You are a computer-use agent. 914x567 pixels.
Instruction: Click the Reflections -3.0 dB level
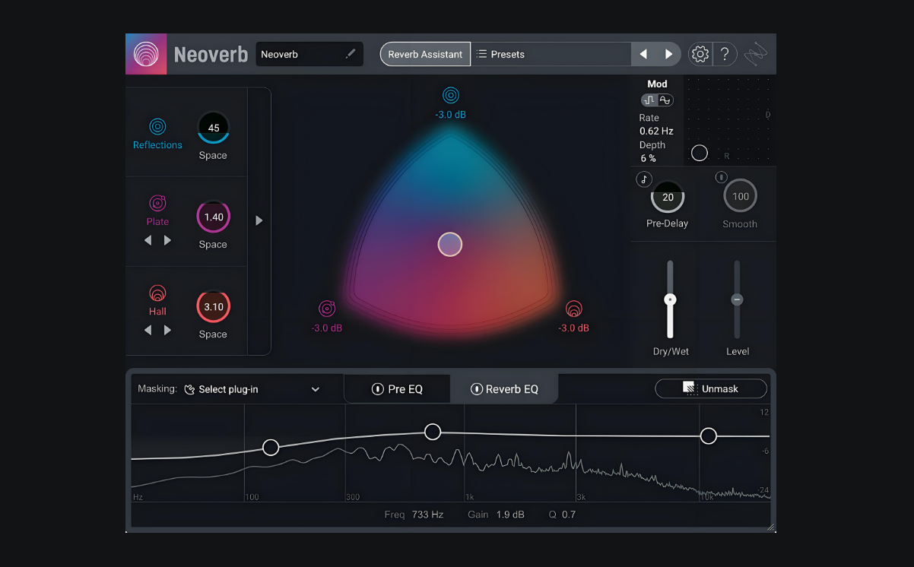451,115
